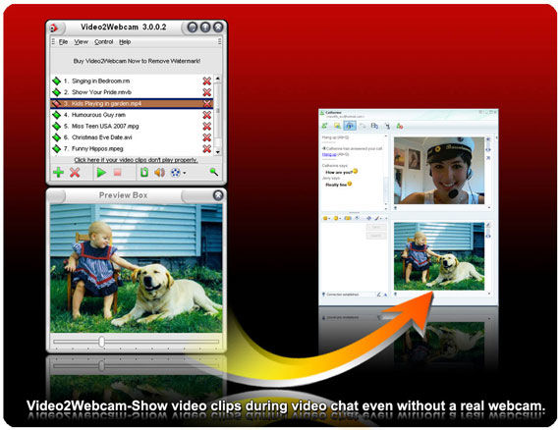Click the green film icon beside Funny Hippos.mpeg
Image resolution: width=560 pixels, height=430 pixels.
click(56, 148)
